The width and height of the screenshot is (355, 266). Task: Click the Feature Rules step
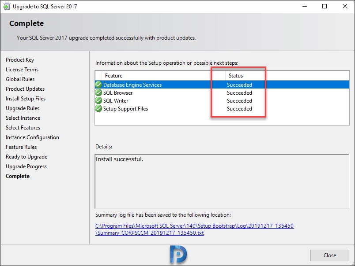(21, 147)
